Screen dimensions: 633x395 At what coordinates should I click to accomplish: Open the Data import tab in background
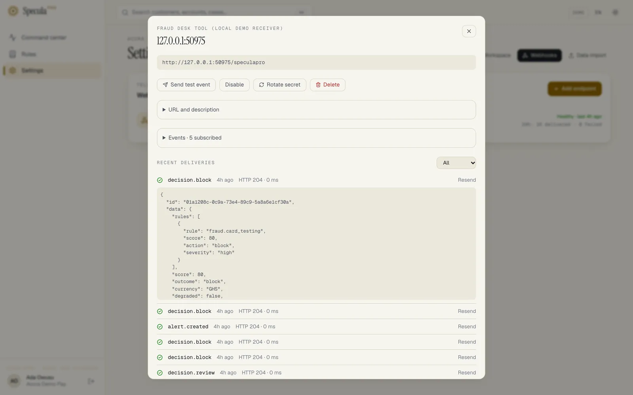[588, 55]
